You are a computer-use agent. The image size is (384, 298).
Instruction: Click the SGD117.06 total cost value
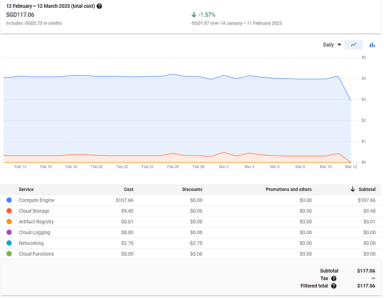pos(20,15)
